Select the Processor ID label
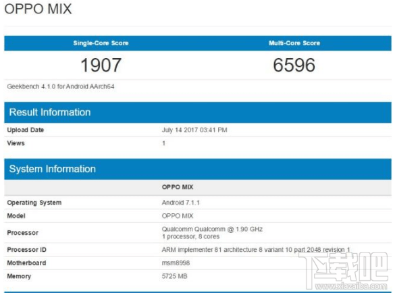393x293 pixels. (x=26, y=250)
